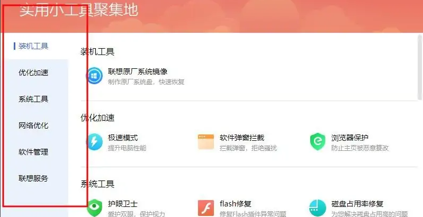Launch the flash修复 icon
Image resolution: width=423 pixels, height=217 pixels.
click(206, 208)
